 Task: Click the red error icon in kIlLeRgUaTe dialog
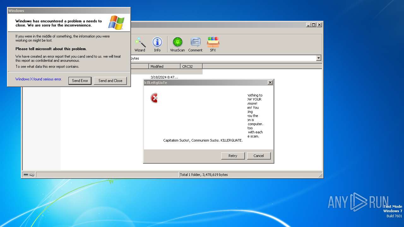pyautogui.click(x=154, y=98)
